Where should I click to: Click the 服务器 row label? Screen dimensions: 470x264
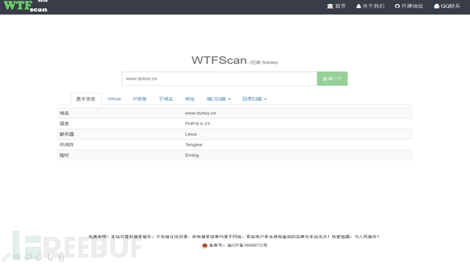67,134
